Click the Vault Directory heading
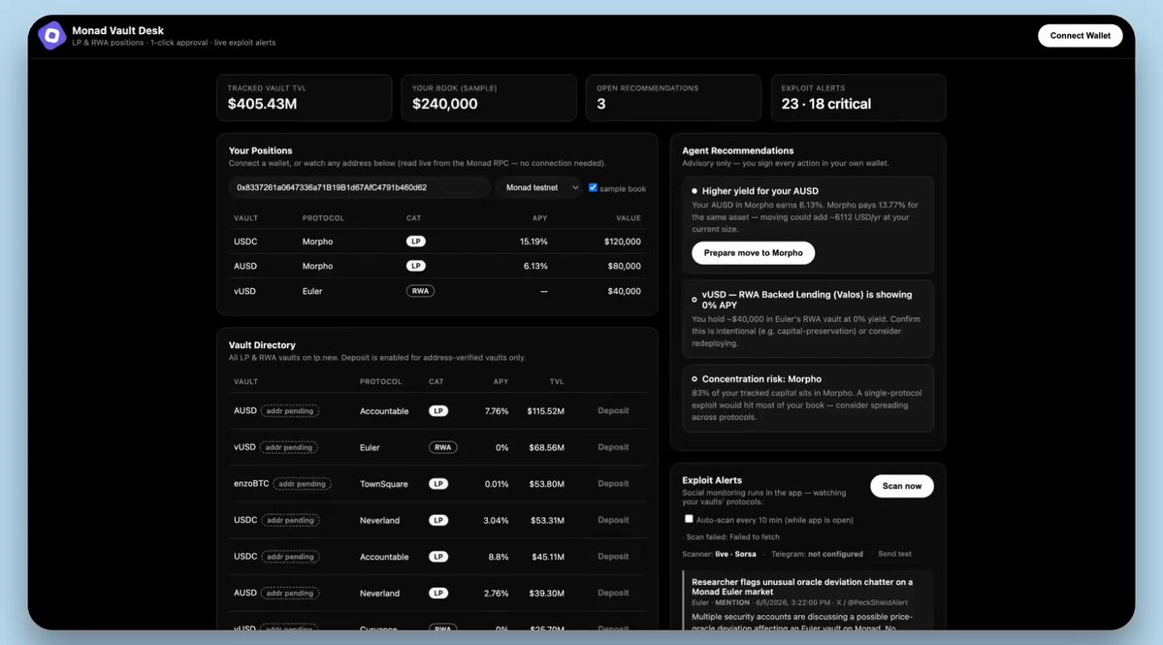Viewport: 1163px width, 645px height. [x=262, y=344]
